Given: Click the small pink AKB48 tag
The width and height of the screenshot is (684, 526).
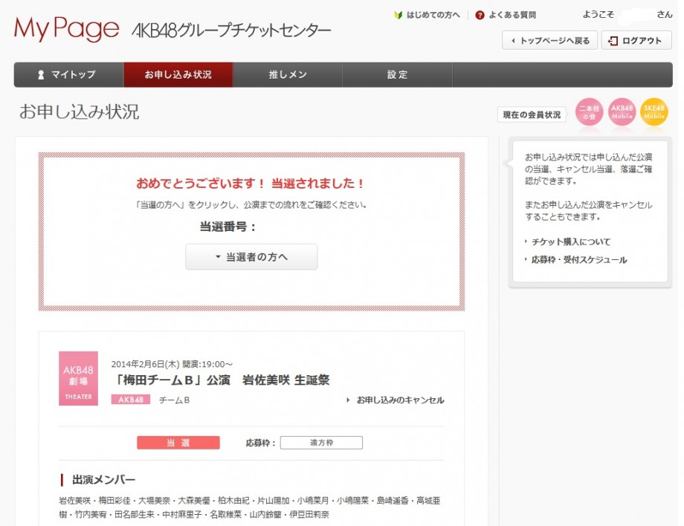Looking at the screenshot, I should [x=130, y=399].
